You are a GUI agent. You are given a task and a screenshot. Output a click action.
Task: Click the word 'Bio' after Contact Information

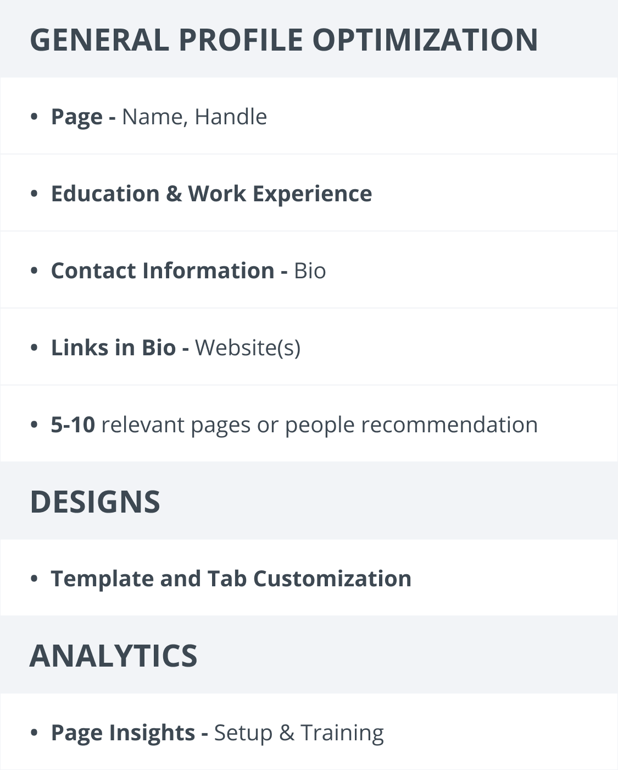pyautogui.click(x=310, y=271)
